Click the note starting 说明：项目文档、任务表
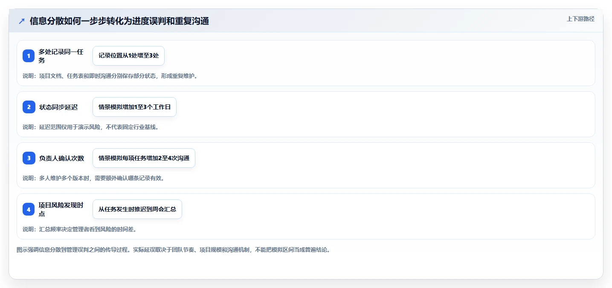Image resolution: width=612 pixels, height=288 pixels. point(110,76)
